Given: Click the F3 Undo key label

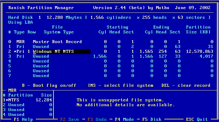Looking at the screenshot, I should pyautogui.click(x=97, y=120).
